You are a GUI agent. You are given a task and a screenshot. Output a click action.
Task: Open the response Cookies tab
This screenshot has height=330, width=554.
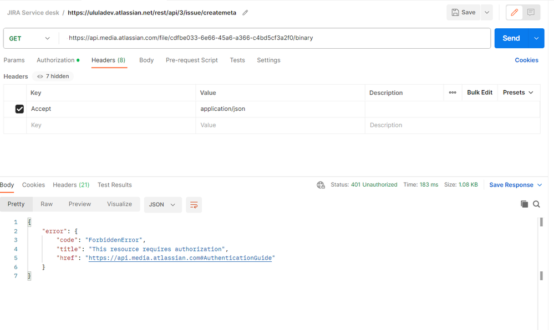tap(34, 185)
